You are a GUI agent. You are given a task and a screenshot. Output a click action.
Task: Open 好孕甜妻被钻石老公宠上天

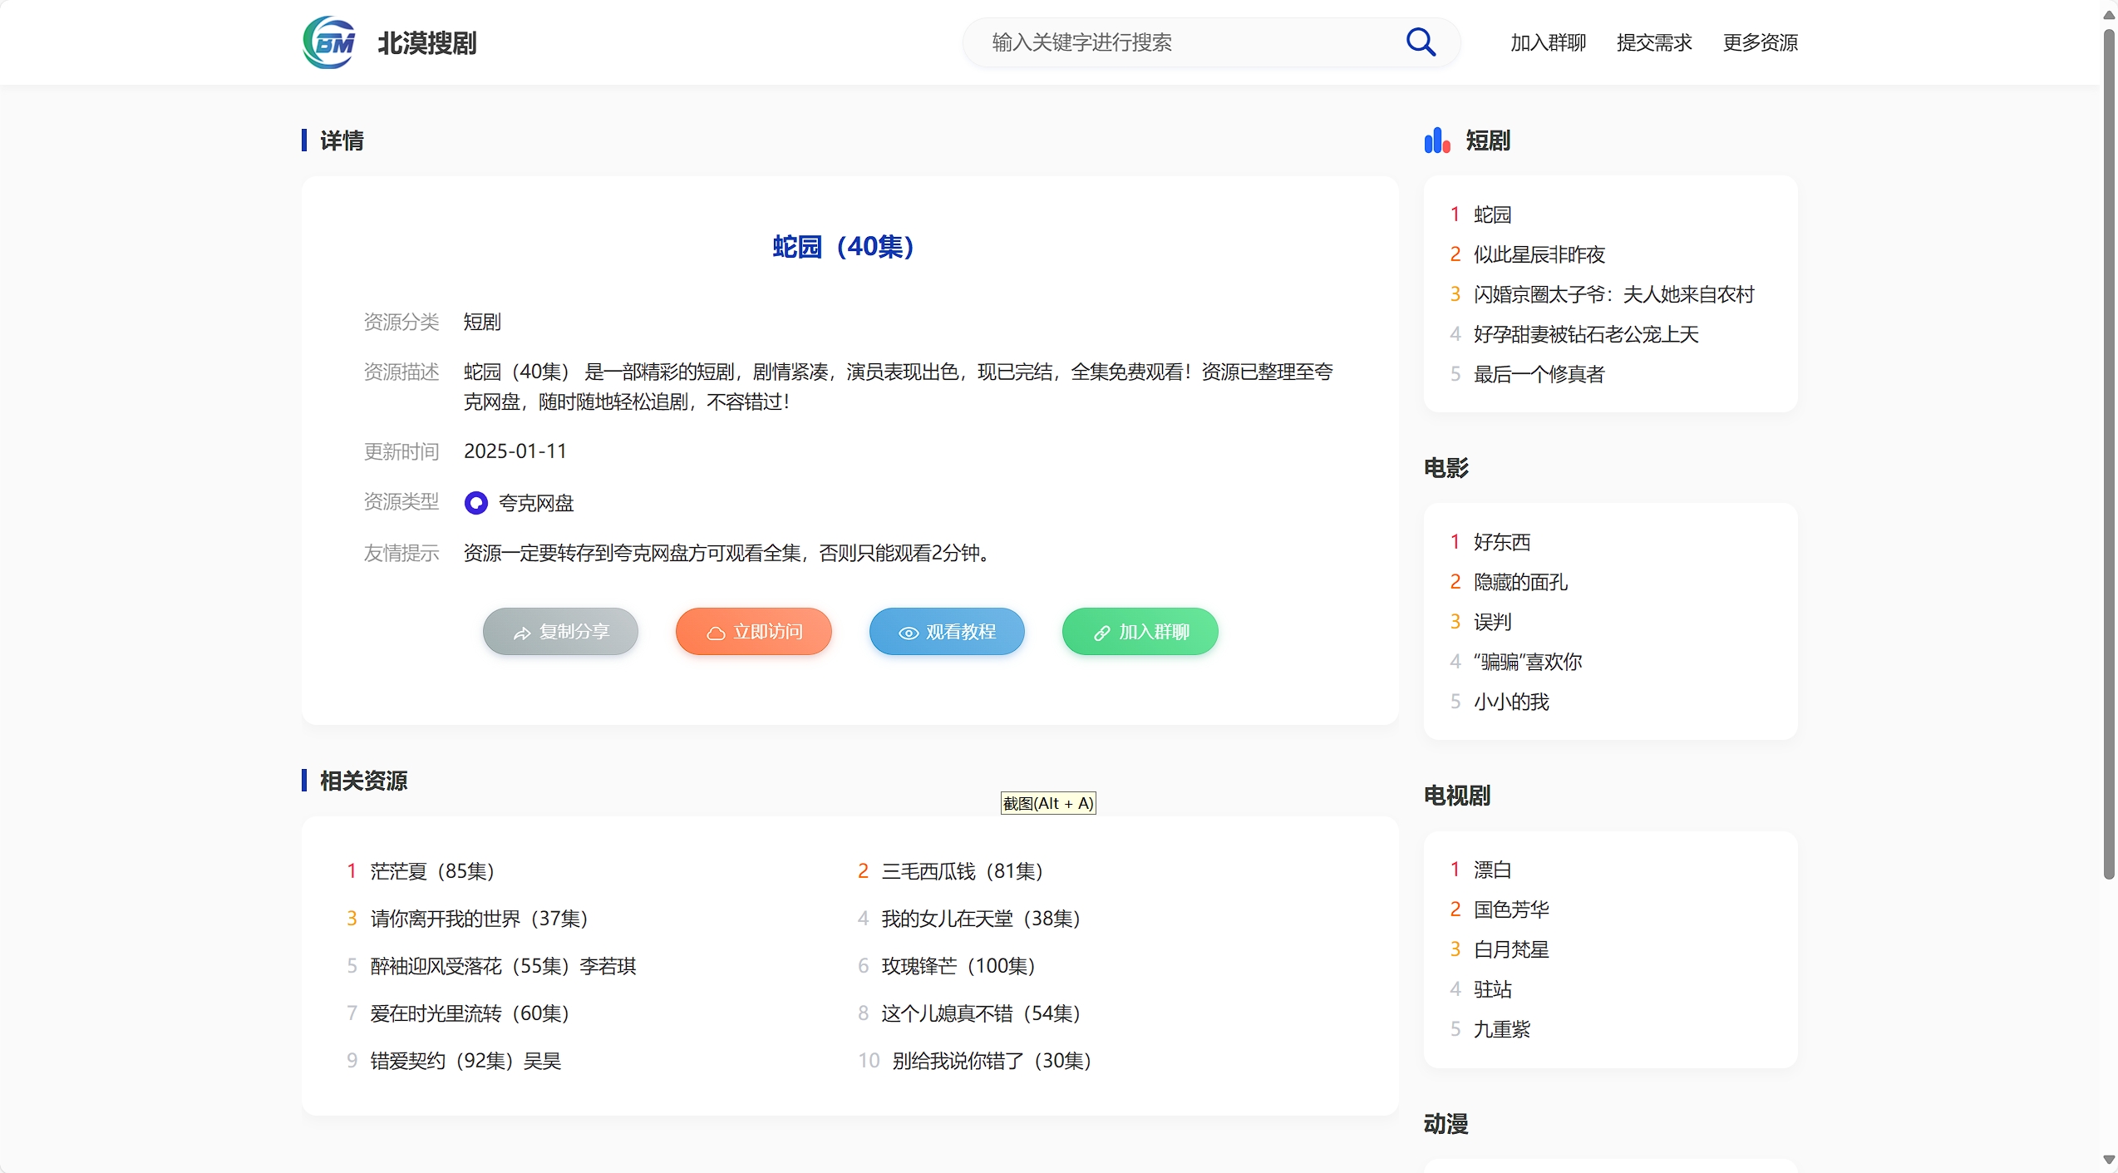pos(1586,334)
